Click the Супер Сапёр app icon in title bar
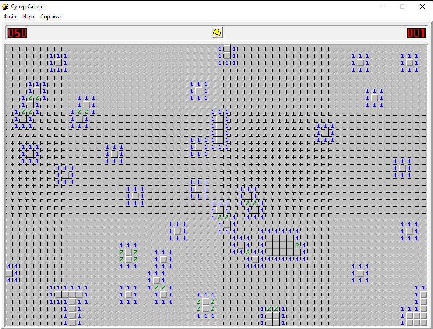 coord(5,6)
